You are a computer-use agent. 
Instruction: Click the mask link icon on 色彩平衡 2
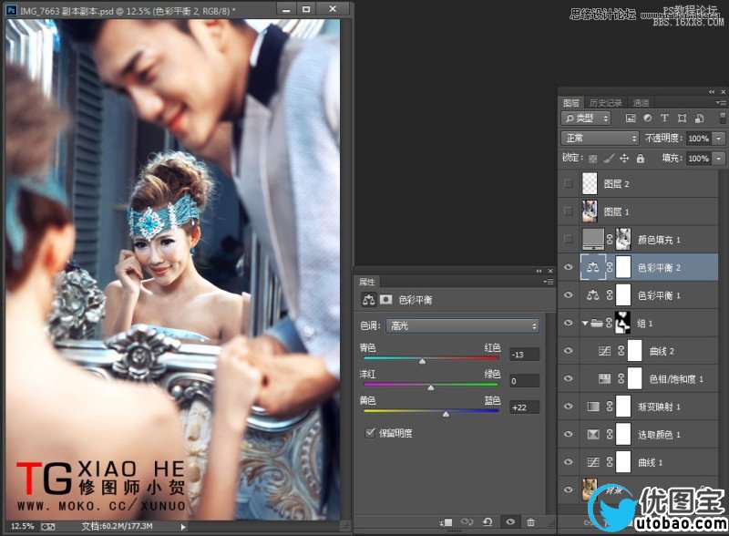[610, 267]
